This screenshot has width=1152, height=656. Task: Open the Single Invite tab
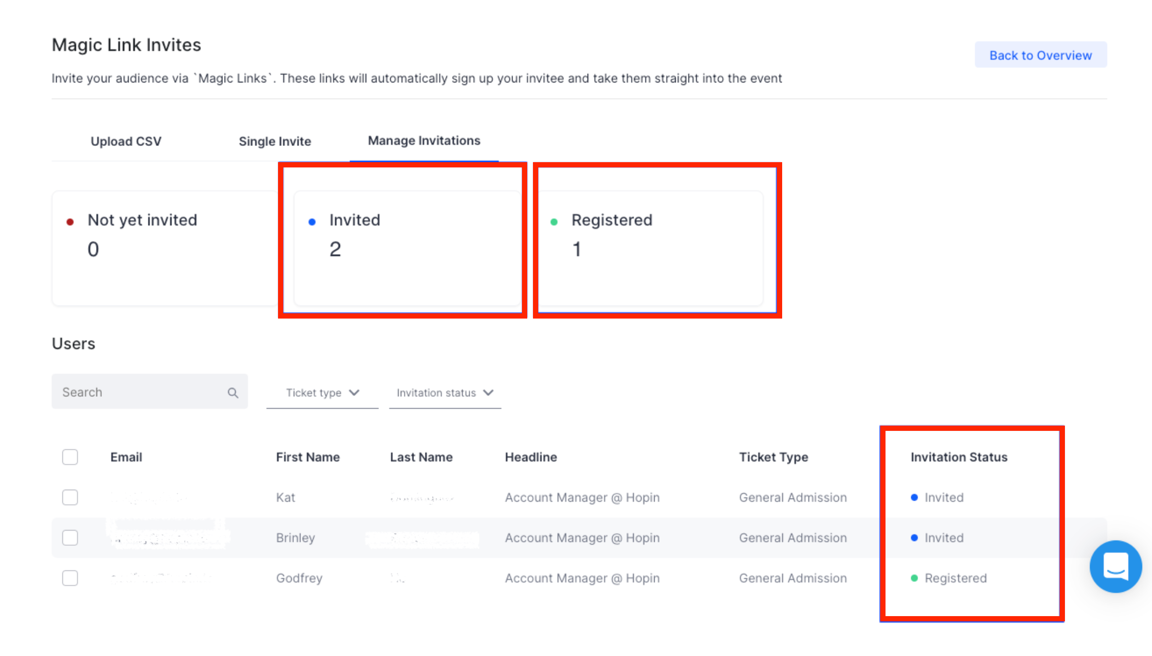(274, 141)
